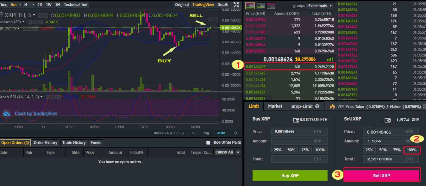Image resolution: width=426 pixels, height=186 pixels.
Task: Click the last price 0.00148624 in order book
Action: (278, 59)
